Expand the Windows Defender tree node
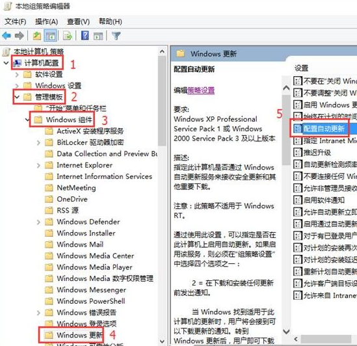Viewport: 357px width, 346px height. click(x=38, y=222)
